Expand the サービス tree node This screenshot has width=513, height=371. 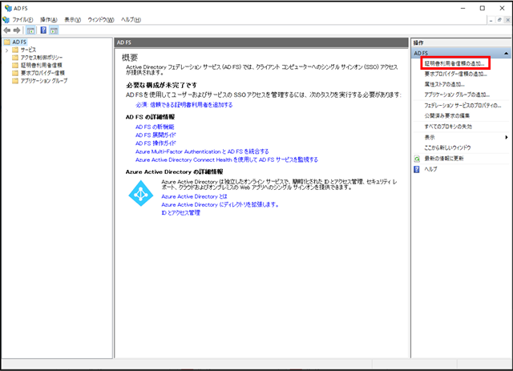[x=7, y=50]
